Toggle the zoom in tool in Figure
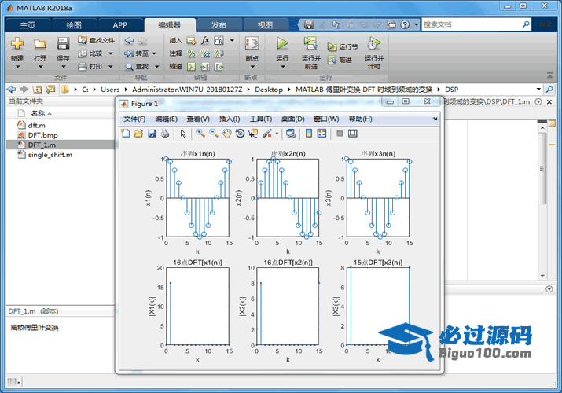Screen dimensions: 562x393 [200, 134]
